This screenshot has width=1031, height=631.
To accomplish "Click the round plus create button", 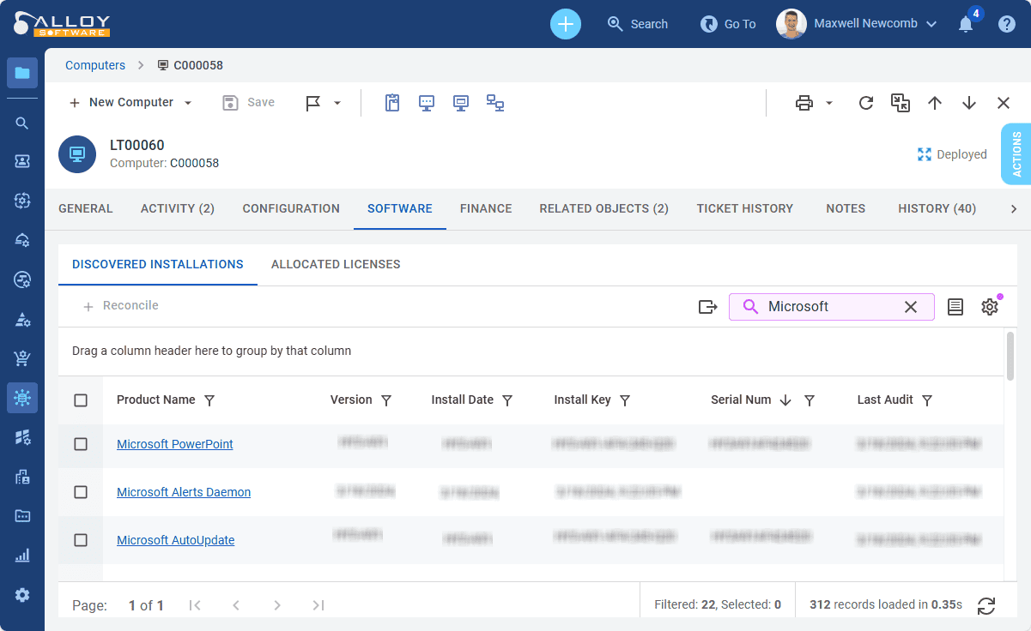I will (x=565, y=24).
